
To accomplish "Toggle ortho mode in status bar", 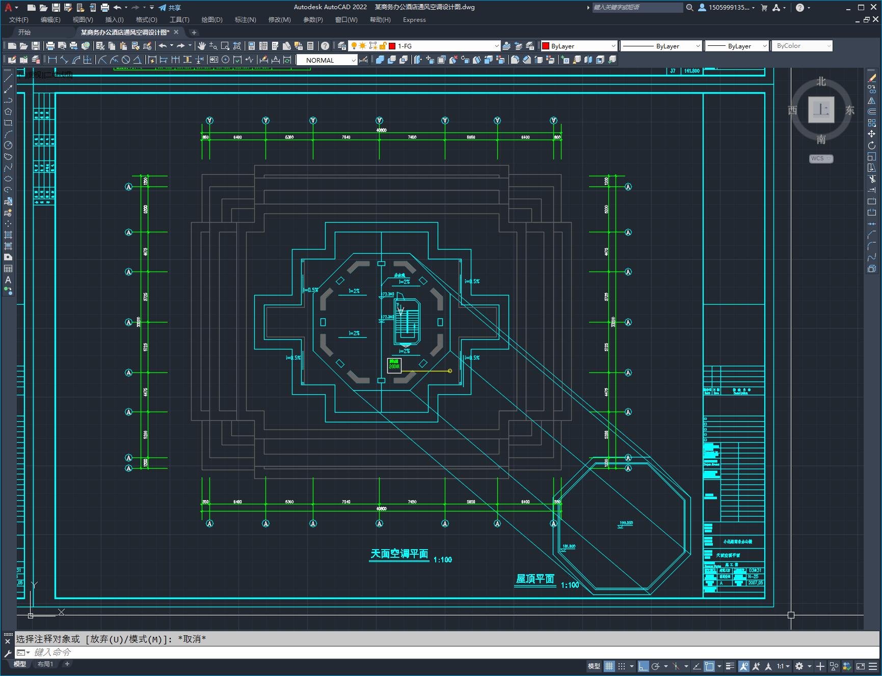I will (644, 666).
